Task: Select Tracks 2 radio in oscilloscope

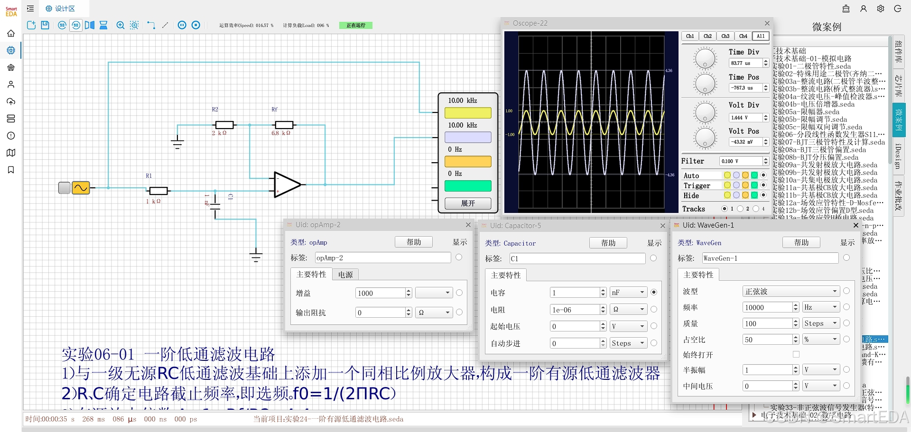Action: click(x=740, y=209)
